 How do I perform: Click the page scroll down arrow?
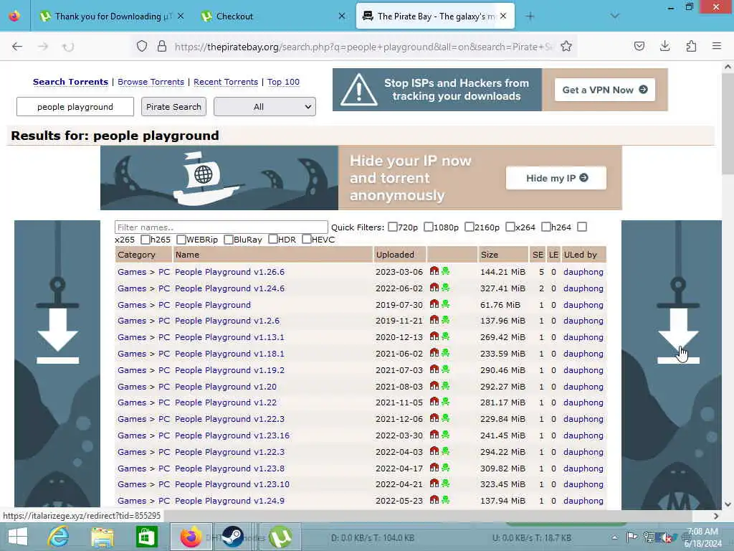coord(728,504)
